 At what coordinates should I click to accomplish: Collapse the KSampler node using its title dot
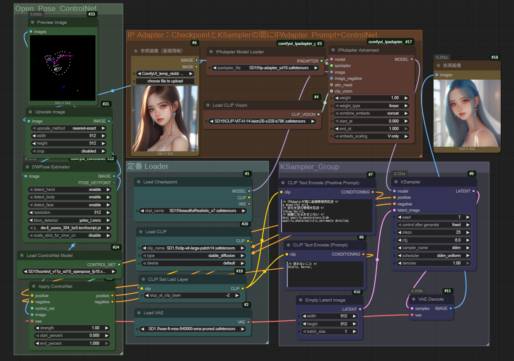tap(395, 182)
